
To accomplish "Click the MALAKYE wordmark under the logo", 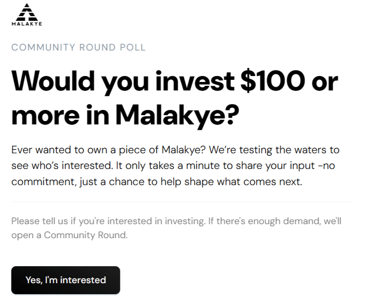I will 26,24.
